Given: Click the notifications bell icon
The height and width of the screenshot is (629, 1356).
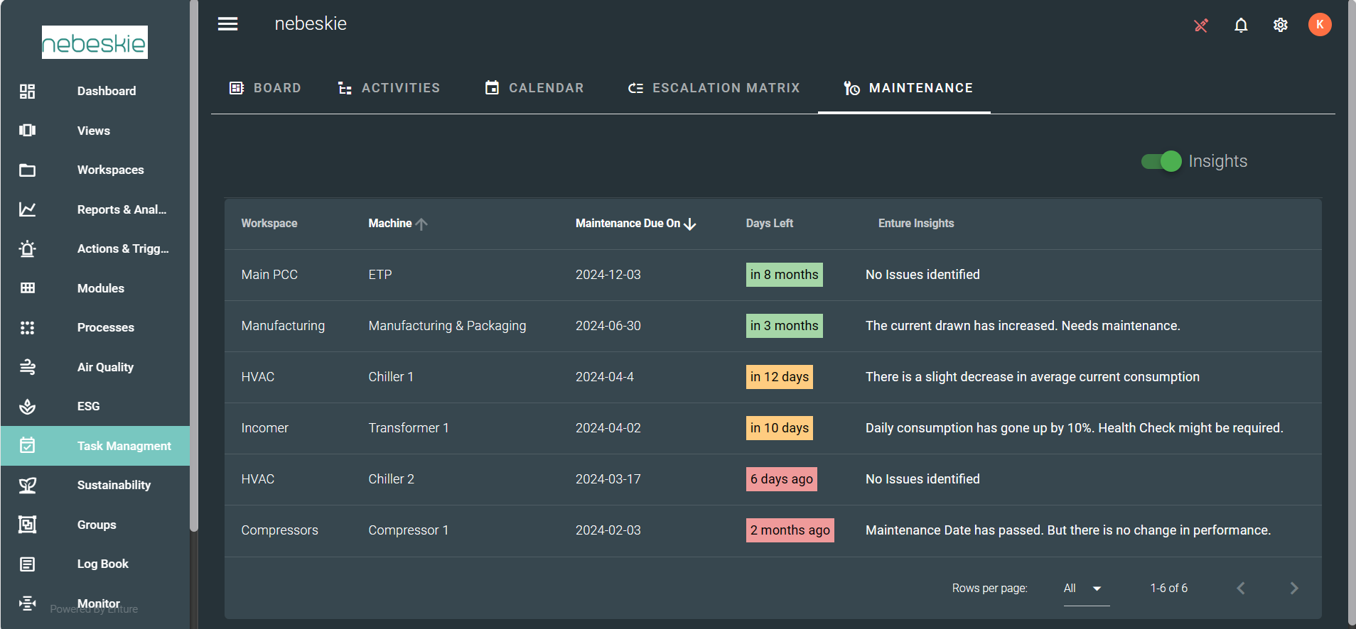Looking at the screenshot, I should pos(1241,26).
